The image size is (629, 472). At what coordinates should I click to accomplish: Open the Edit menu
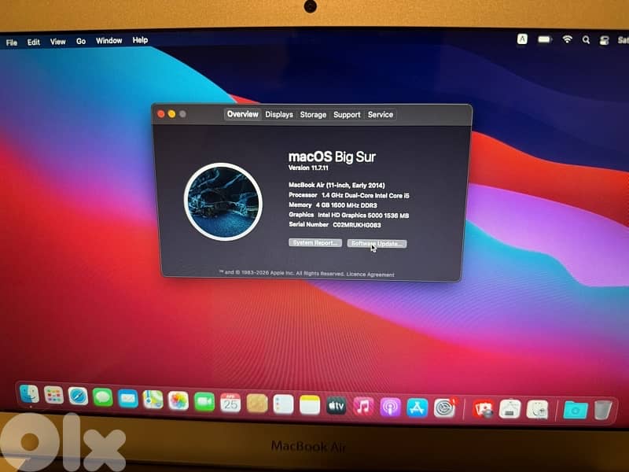[x=34, y=42]
